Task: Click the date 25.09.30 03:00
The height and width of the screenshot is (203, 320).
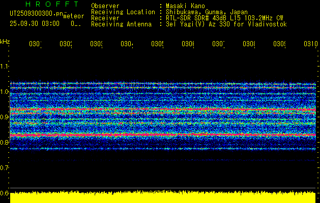Action: coord(35,23)
